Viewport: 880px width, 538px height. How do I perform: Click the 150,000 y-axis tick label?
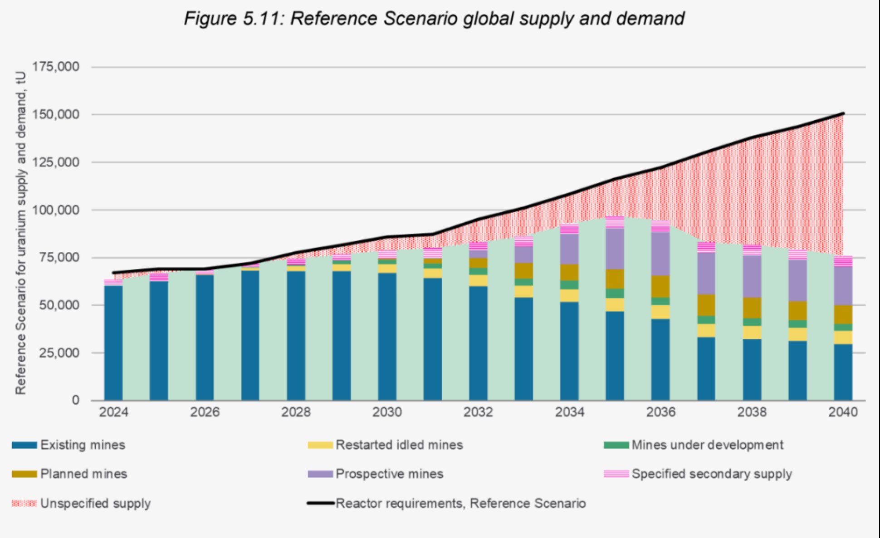coord(56,114)
